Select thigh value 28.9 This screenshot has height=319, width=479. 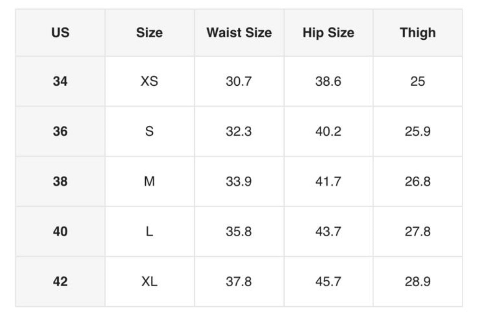pos(418,282)
